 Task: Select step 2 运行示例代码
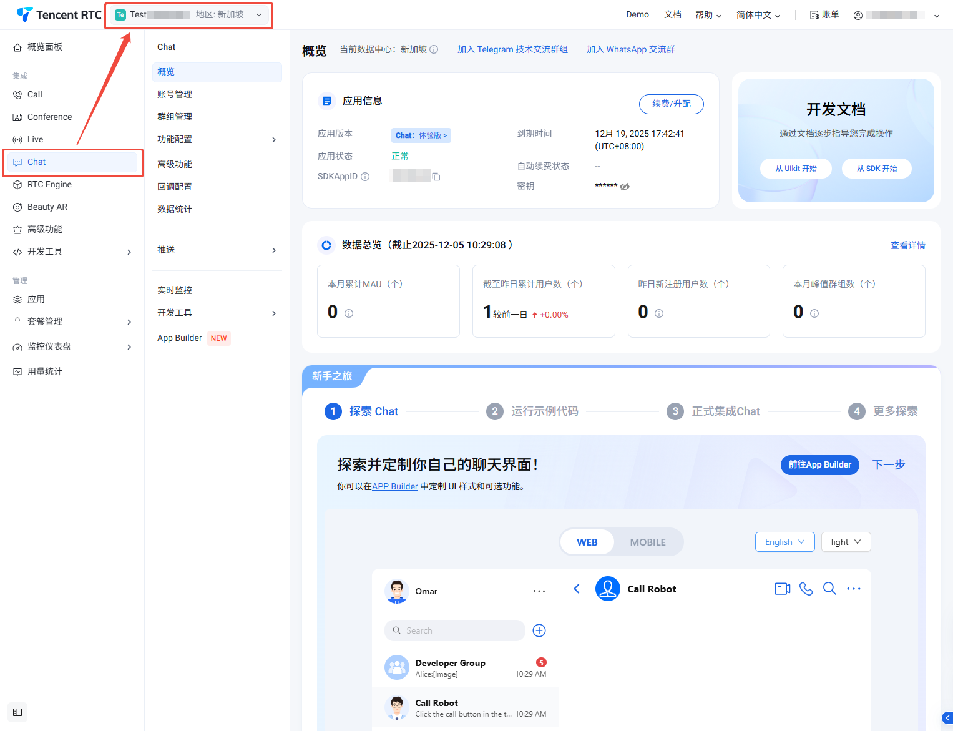[x=532, y=411]
